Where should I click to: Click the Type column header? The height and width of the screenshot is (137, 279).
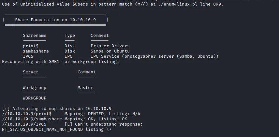click(69, 36)
